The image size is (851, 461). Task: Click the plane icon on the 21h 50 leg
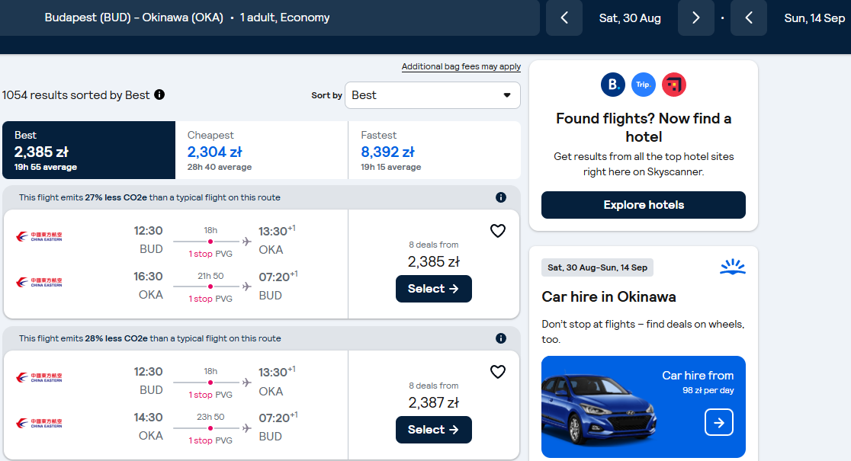pos(247,287)
